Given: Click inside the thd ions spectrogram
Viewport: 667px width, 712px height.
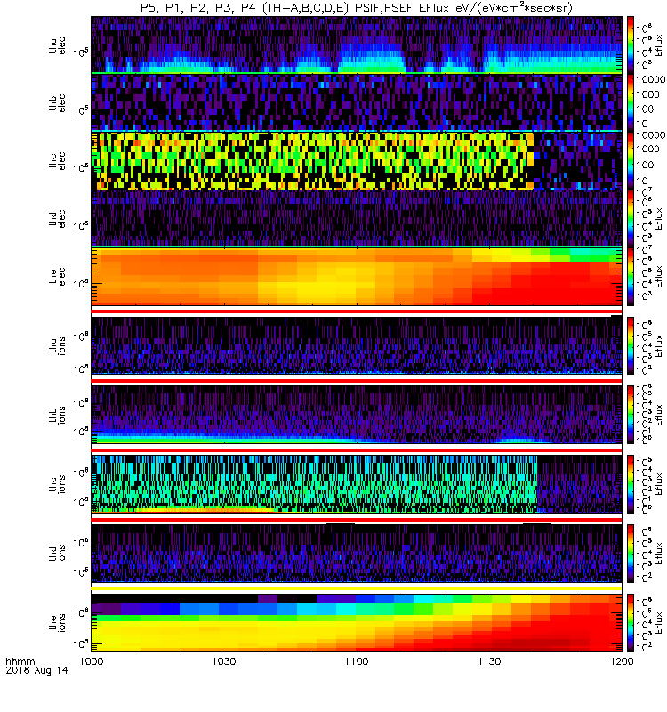Looking at the screenshot, I should (x=357, y=553).
